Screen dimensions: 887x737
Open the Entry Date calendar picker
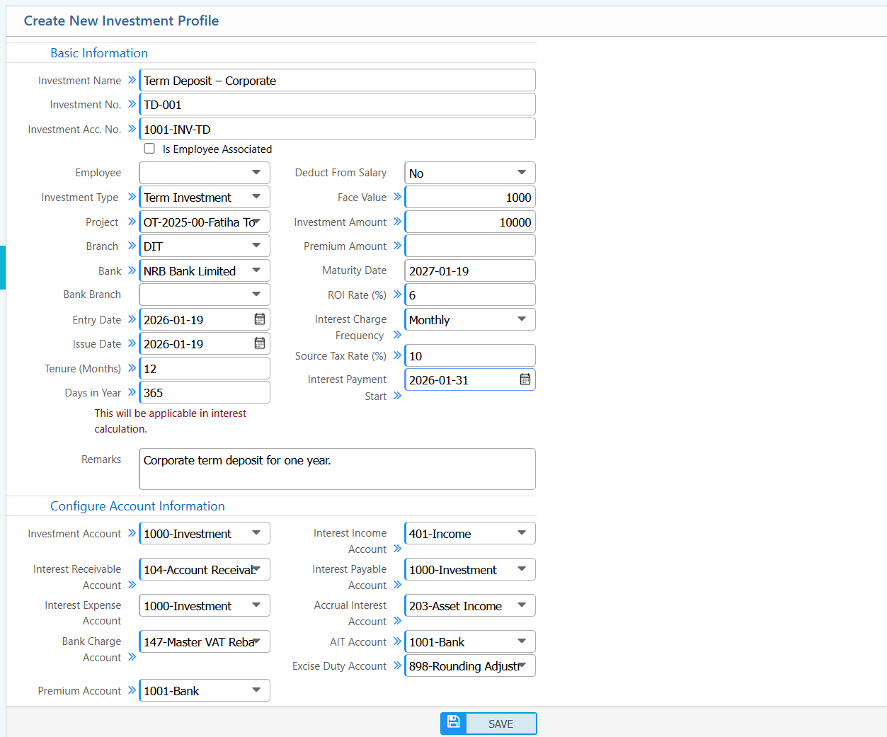pos(260,319)
